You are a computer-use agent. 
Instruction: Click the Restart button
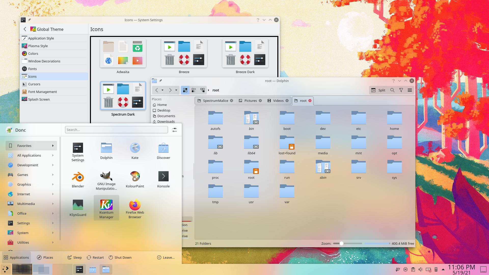pyautogui.click(x=95, y=257)
